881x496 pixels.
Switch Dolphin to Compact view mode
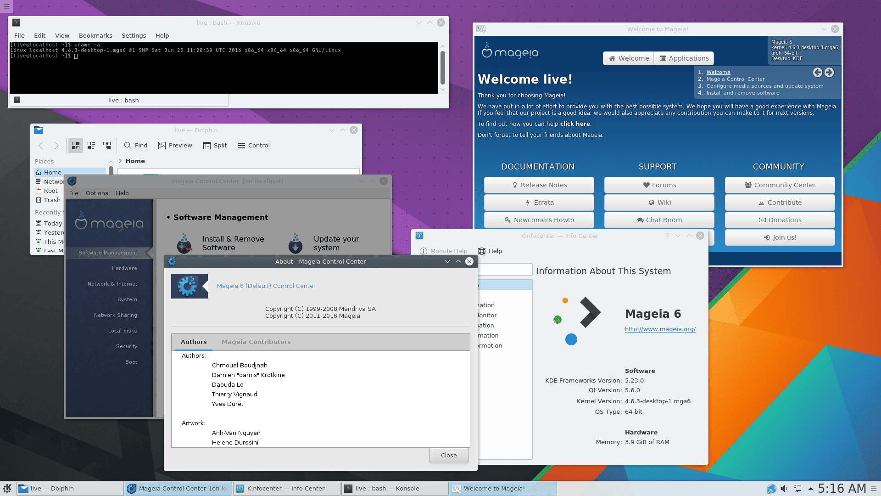91,146
